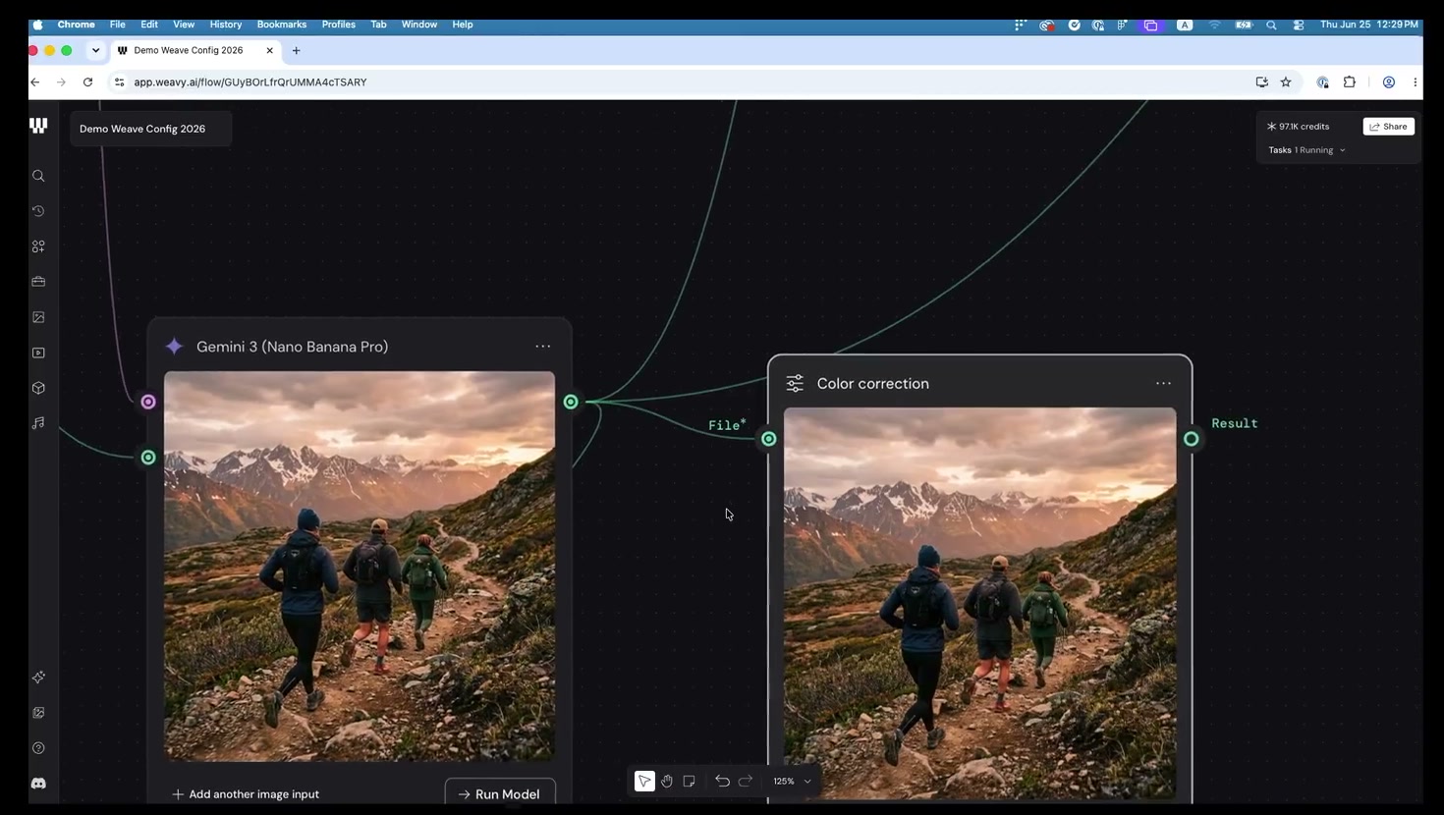
Task: Open the Discord icon in the sidebar
Action: coord(38,784)
